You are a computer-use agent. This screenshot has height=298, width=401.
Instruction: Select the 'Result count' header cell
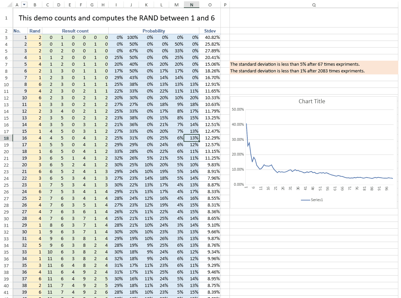coord(75,31)
